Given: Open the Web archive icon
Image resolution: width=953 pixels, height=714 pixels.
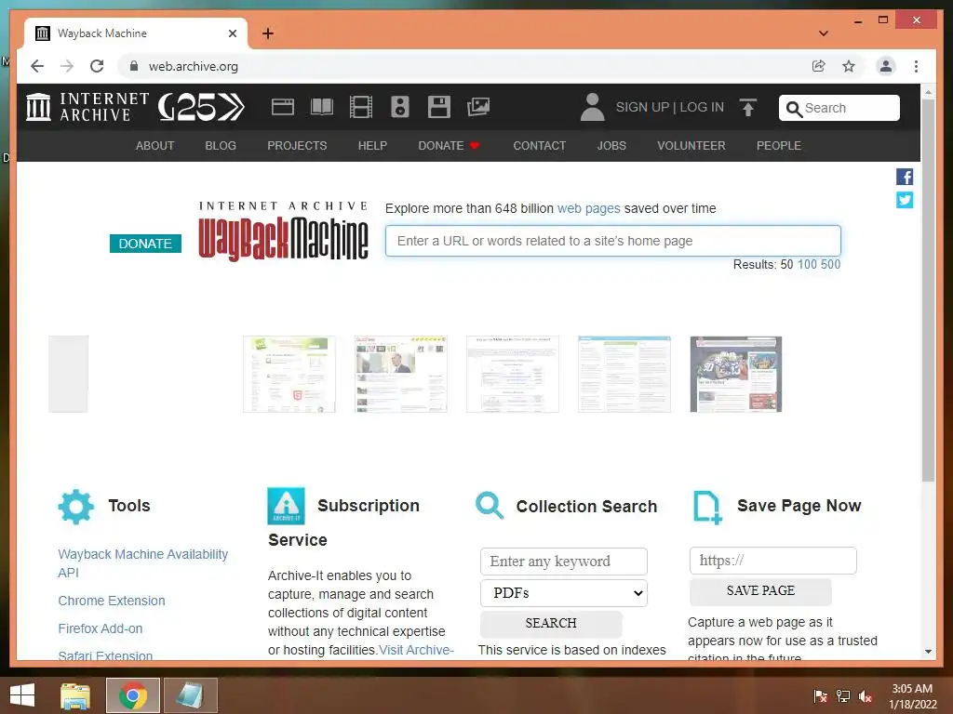Looking at the screenshot, I should pyautogui.click(x=283, y=107).
